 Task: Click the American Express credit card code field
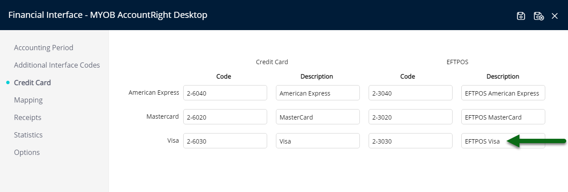tap(225, 93)
